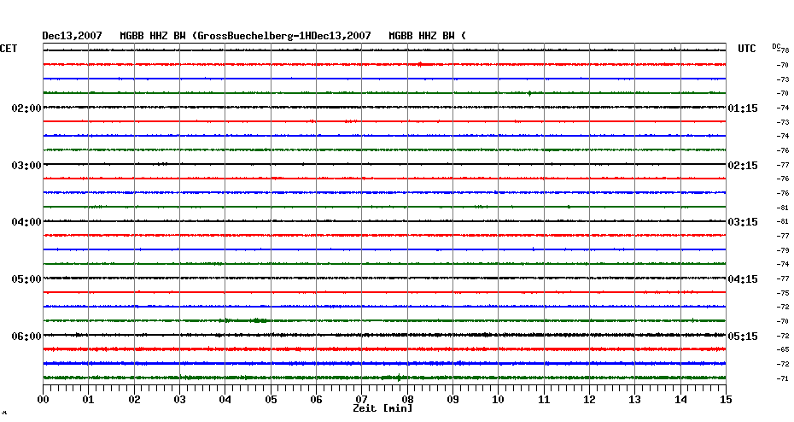Image resolution: width=794 pixels, height=422 pixels.
Task: Click the 05:15 UTC time label
Action: (743, 337)
